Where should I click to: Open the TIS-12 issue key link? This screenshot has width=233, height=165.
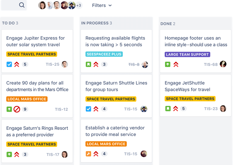[61, 109]
